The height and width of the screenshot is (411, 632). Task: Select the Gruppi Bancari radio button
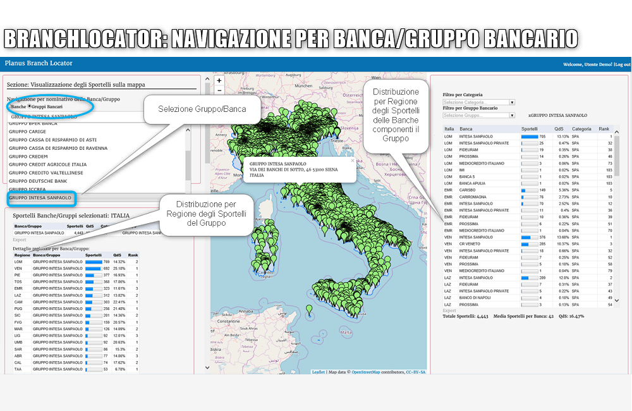tap(29, 106)
